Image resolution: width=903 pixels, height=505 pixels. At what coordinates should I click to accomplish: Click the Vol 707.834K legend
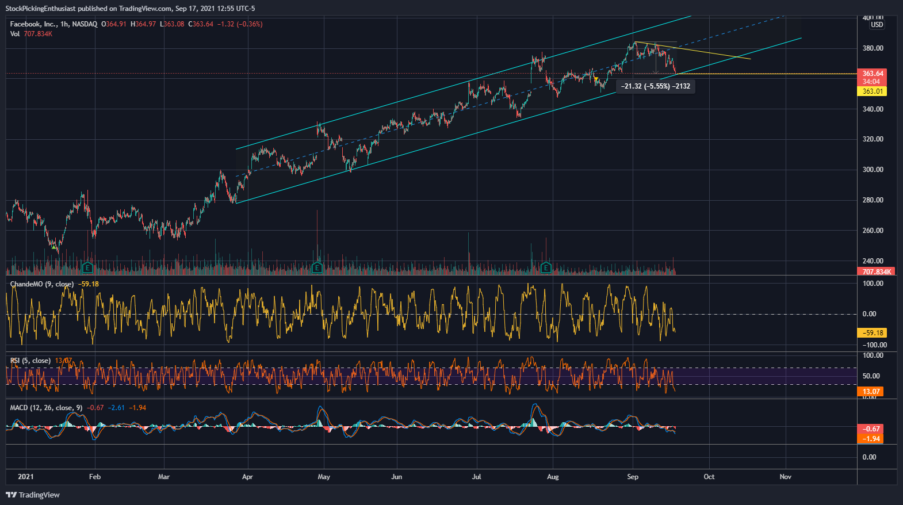31,34
